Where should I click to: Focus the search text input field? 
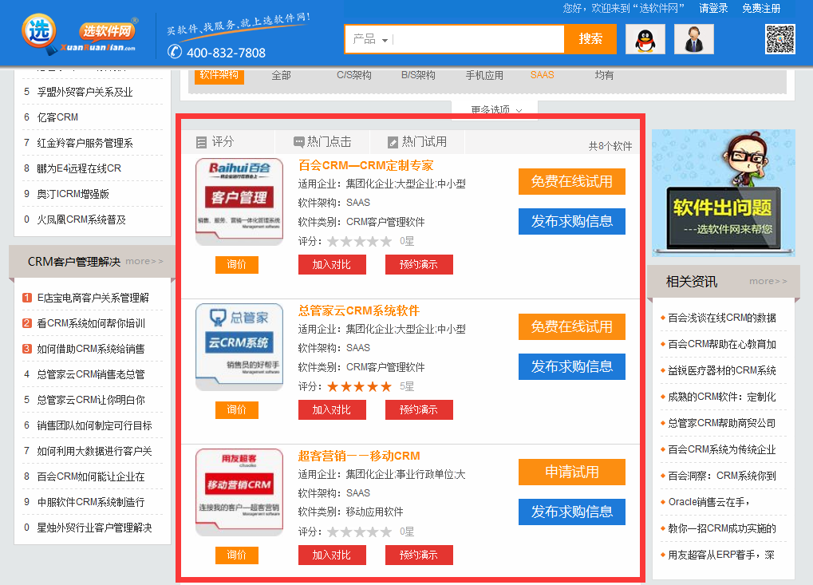[478, 39]
